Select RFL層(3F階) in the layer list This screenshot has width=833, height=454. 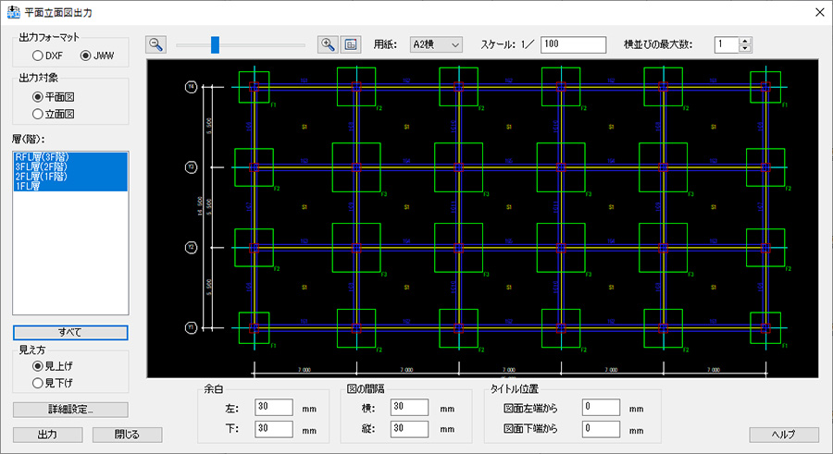click(70, 157)
